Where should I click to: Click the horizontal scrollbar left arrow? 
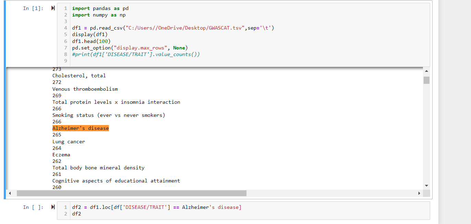point(10,193)
